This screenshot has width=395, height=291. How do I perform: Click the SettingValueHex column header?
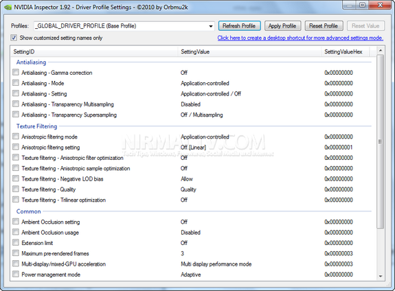346,51
